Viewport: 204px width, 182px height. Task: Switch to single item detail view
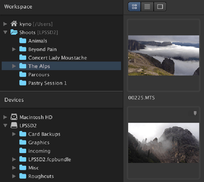coord(160,7)
